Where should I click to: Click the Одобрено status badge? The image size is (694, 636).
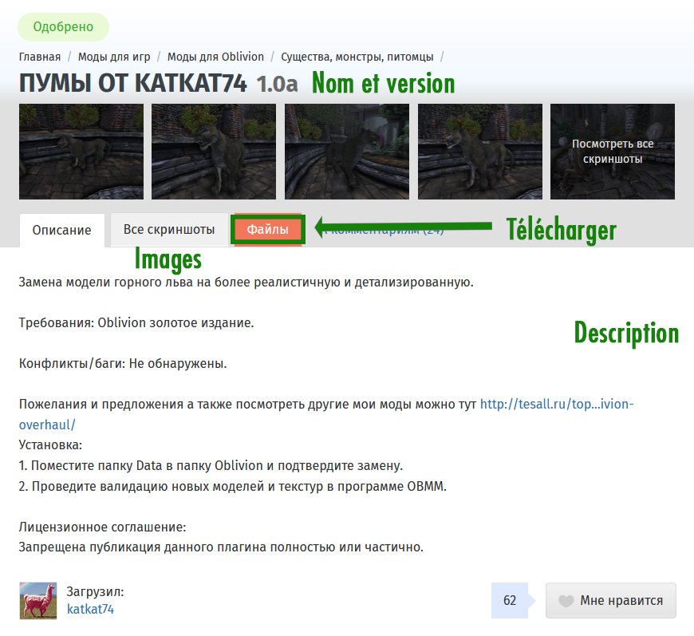[x=63, y=27]
